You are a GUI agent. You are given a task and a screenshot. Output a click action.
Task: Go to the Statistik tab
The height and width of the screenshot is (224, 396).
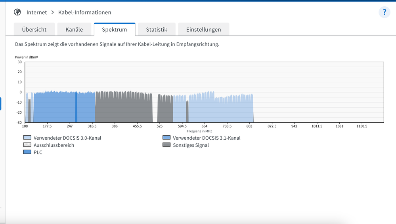click(157, 30)
